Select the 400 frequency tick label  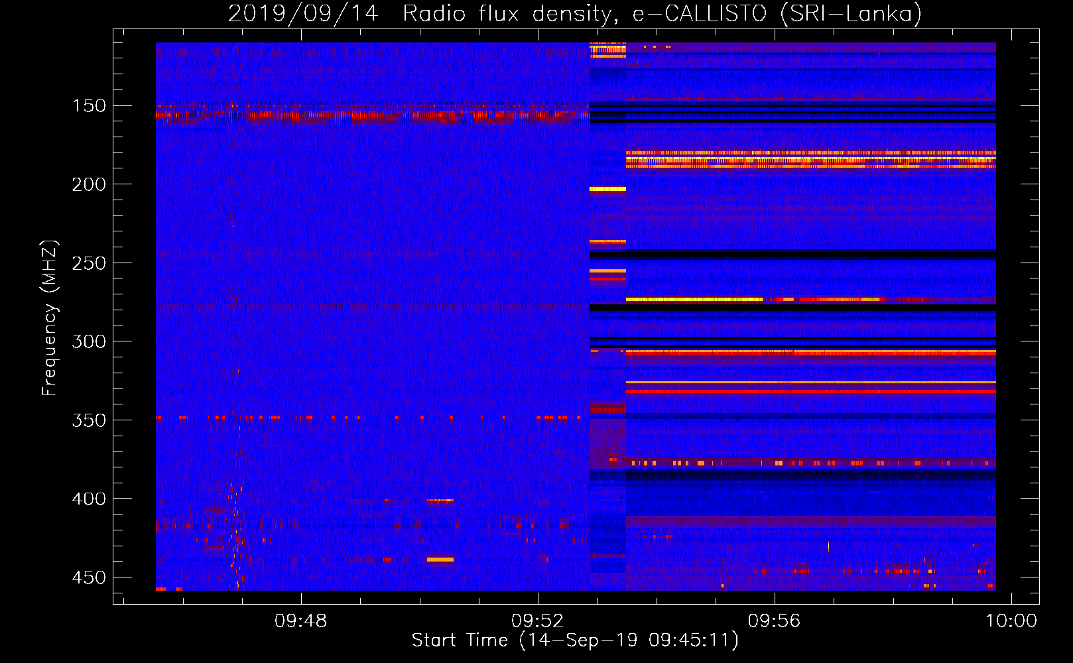tap(89, 499)
